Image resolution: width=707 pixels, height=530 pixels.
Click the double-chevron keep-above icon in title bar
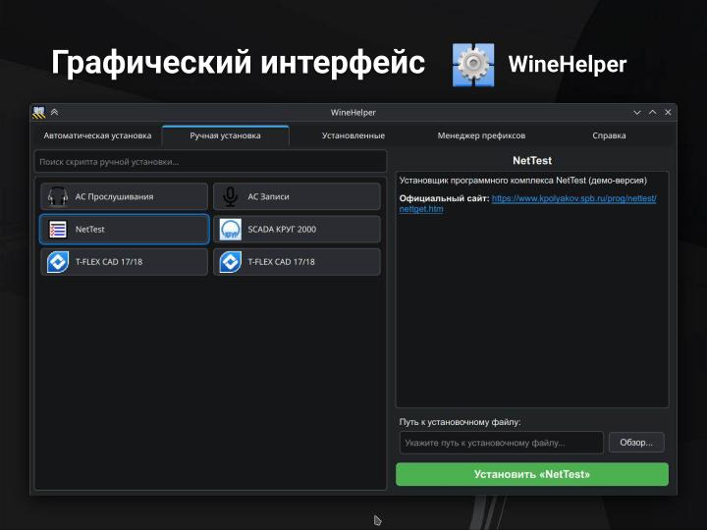[55, 112]
